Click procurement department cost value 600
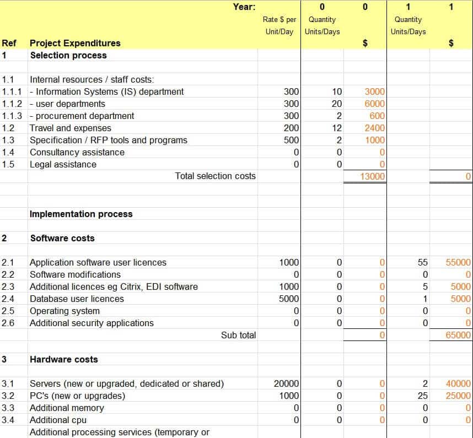The height and width of the screenshot is (438, 473). (377, 116)
